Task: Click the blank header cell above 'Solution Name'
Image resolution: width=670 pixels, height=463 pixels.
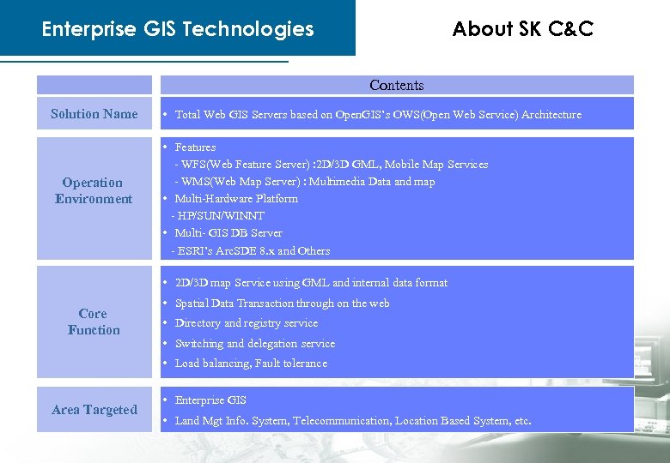Action: tap(94, 85)
